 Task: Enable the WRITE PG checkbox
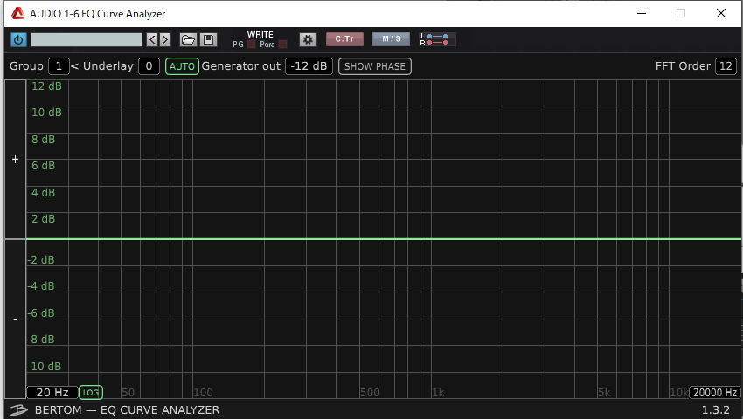pyautogui.click(x=252, y=44)
